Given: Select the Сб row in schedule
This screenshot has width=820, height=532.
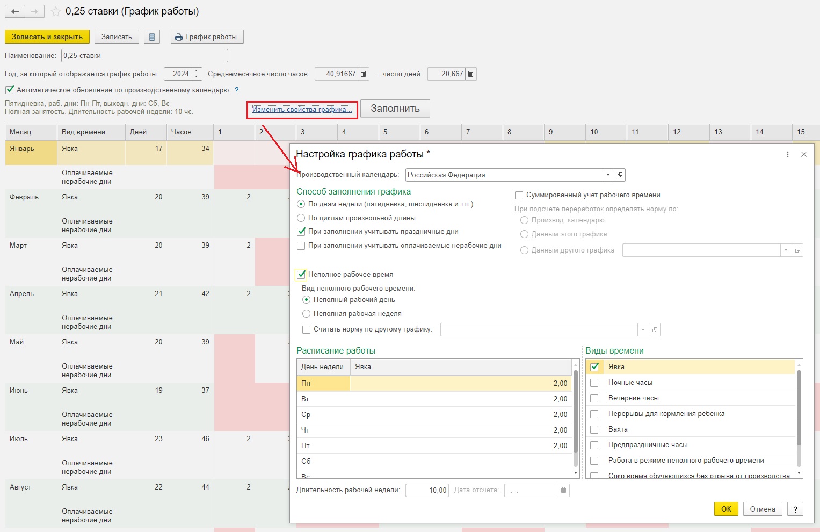Looking at the screenshot, I should pos(434,461).
